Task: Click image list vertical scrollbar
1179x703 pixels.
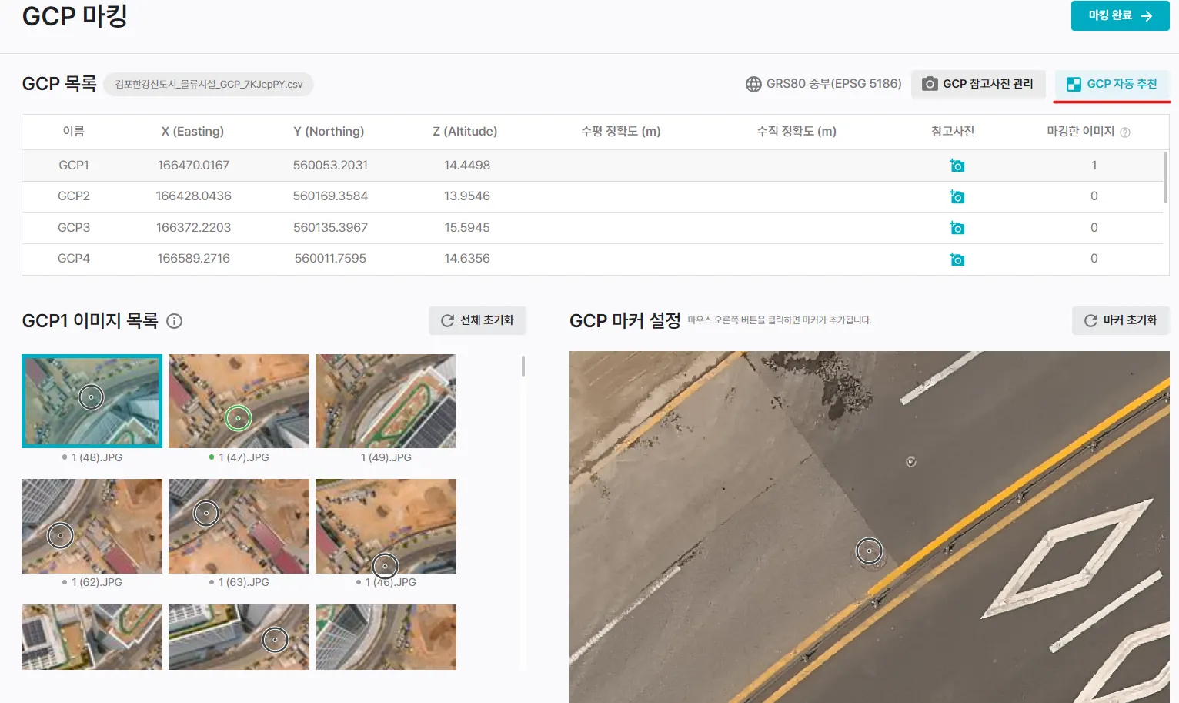Action: coord(523,367)
